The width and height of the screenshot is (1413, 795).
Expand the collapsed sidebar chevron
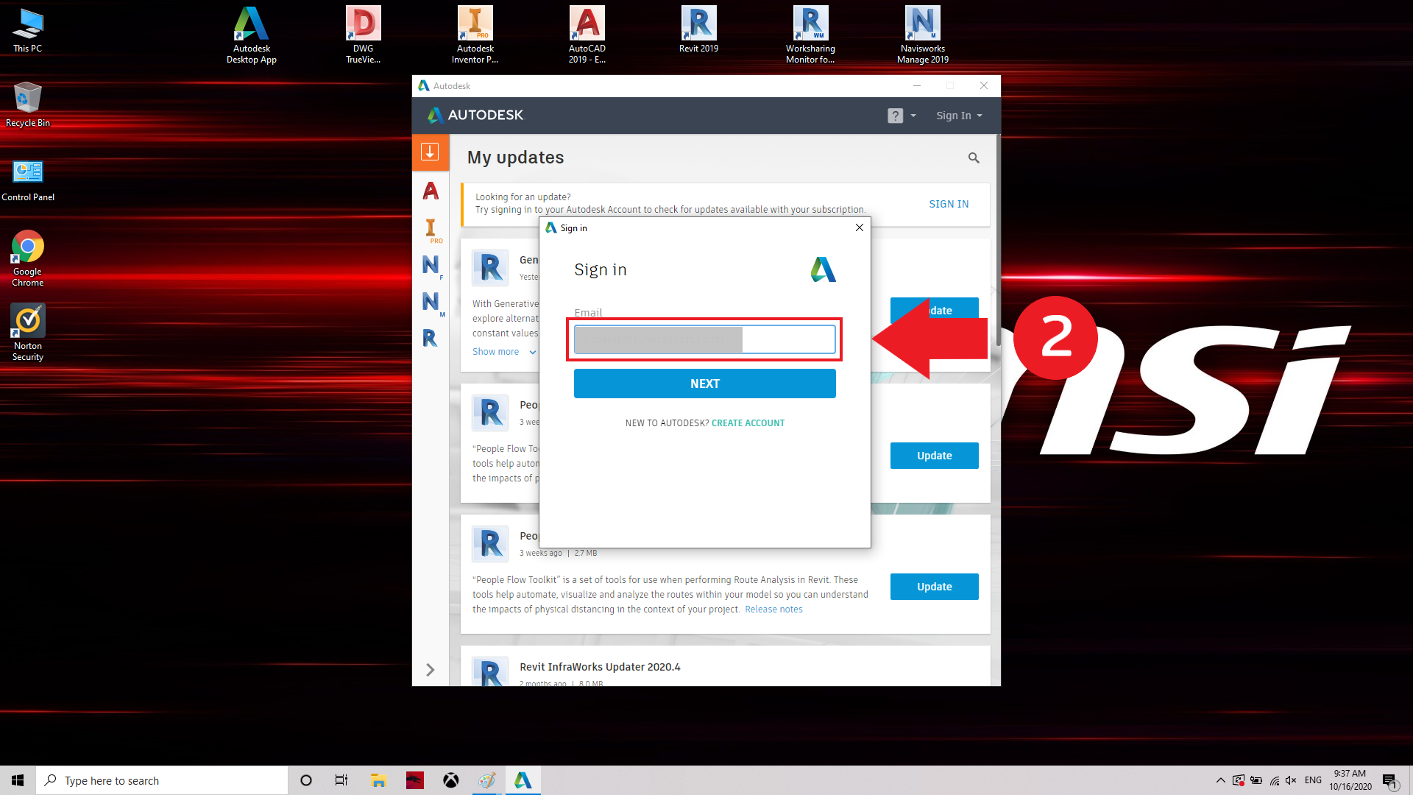(431, 669)
